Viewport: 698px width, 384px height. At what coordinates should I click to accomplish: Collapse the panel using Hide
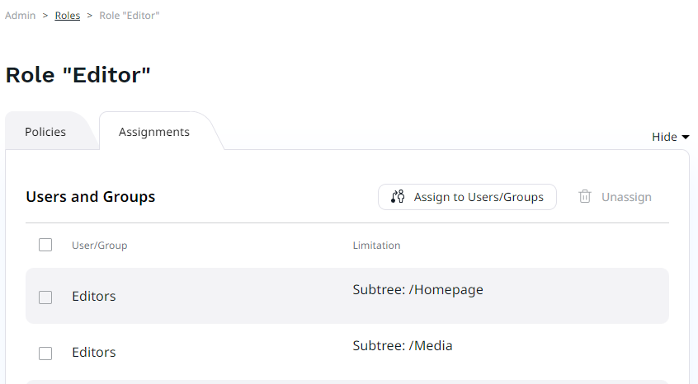(664, 138)
